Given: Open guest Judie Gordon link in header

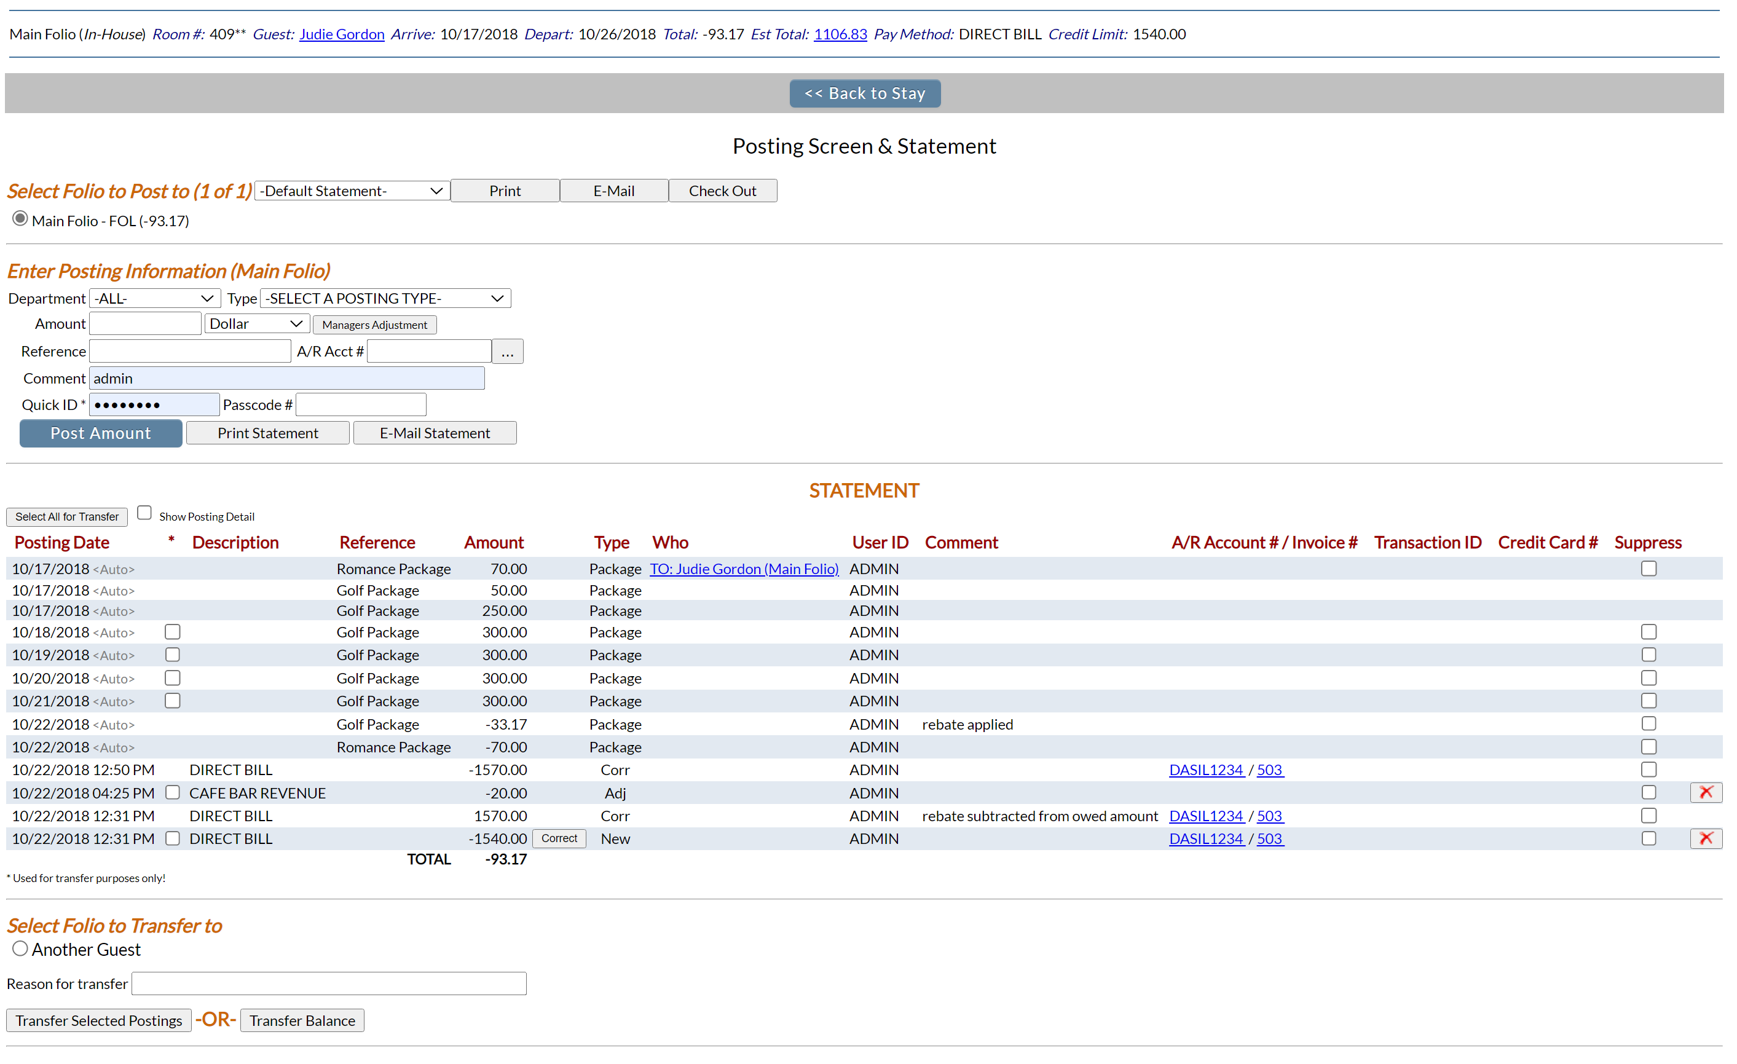Looking at the screenshot, I should coord(342,34).
